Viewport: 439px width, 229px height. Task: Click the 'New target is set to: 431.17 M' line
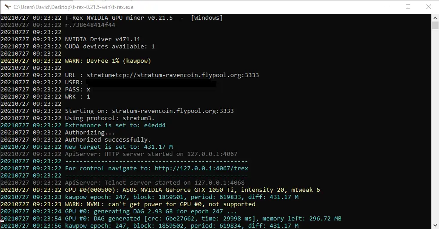pyautogui.click(x=87, y=147)
